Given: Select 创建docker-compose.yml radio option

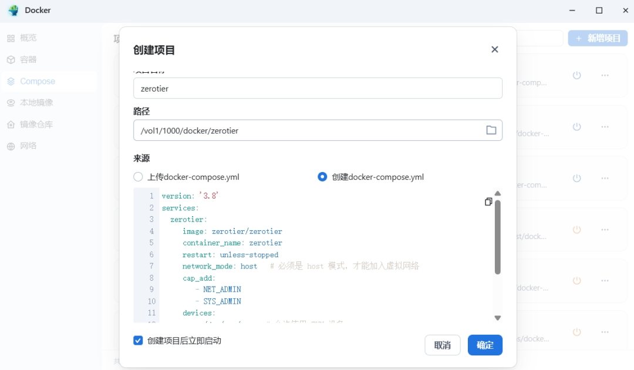Looking at the screenshot, I should 322,177.
